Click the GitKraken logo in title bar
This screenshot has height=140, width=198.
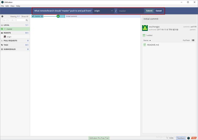[2, 2]
